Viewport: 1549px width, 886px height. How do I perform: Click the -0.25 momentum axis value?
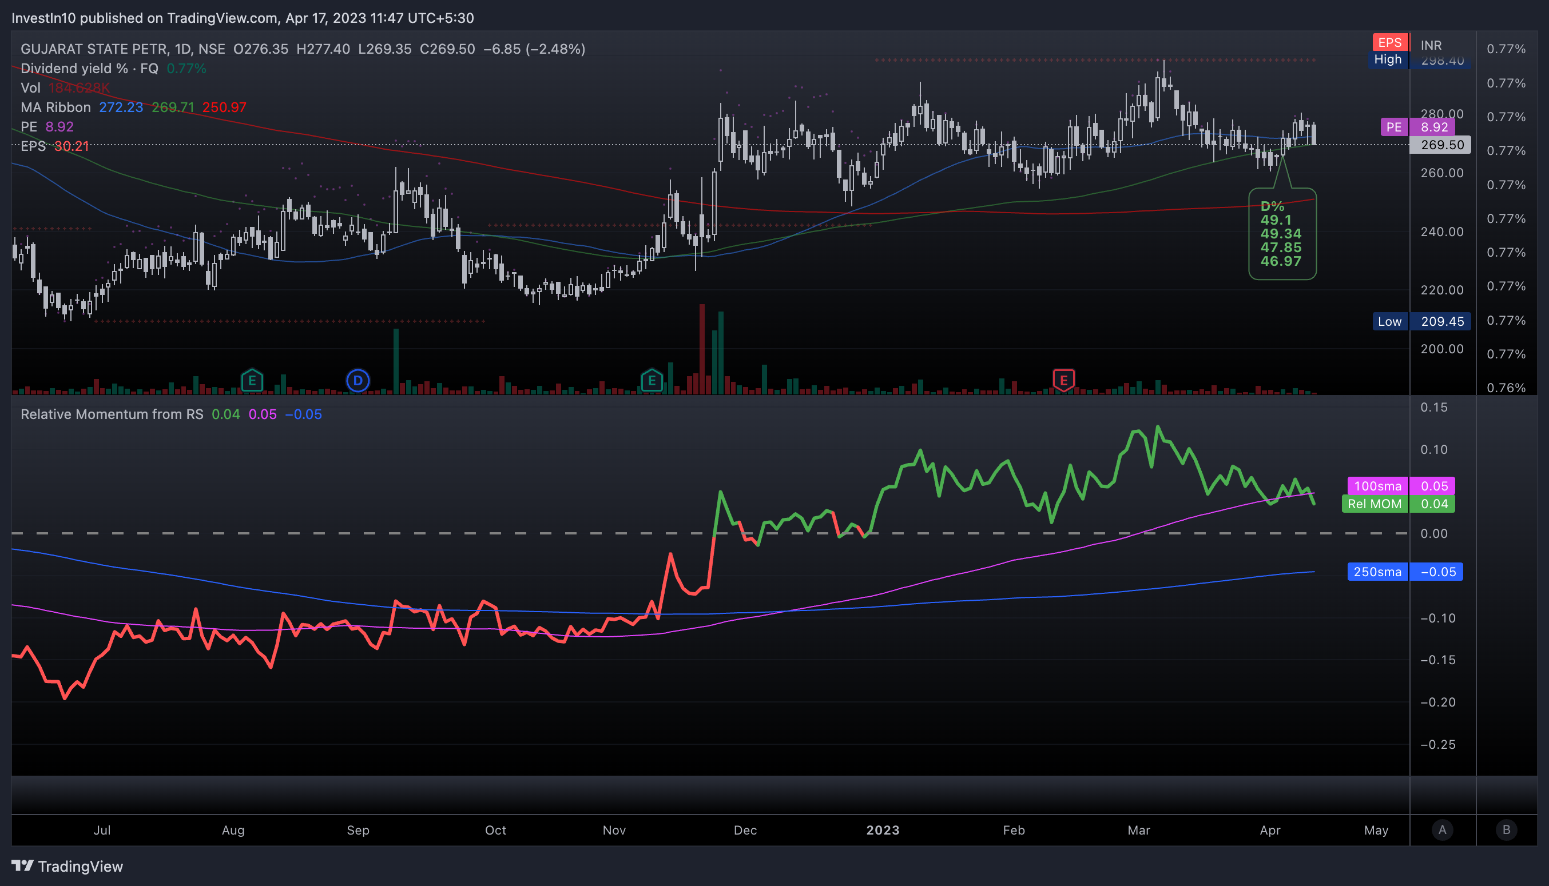pos(1437,744)
